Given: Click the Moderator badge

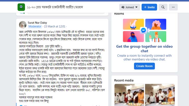Looking at the screenshot, I should 35,27.
